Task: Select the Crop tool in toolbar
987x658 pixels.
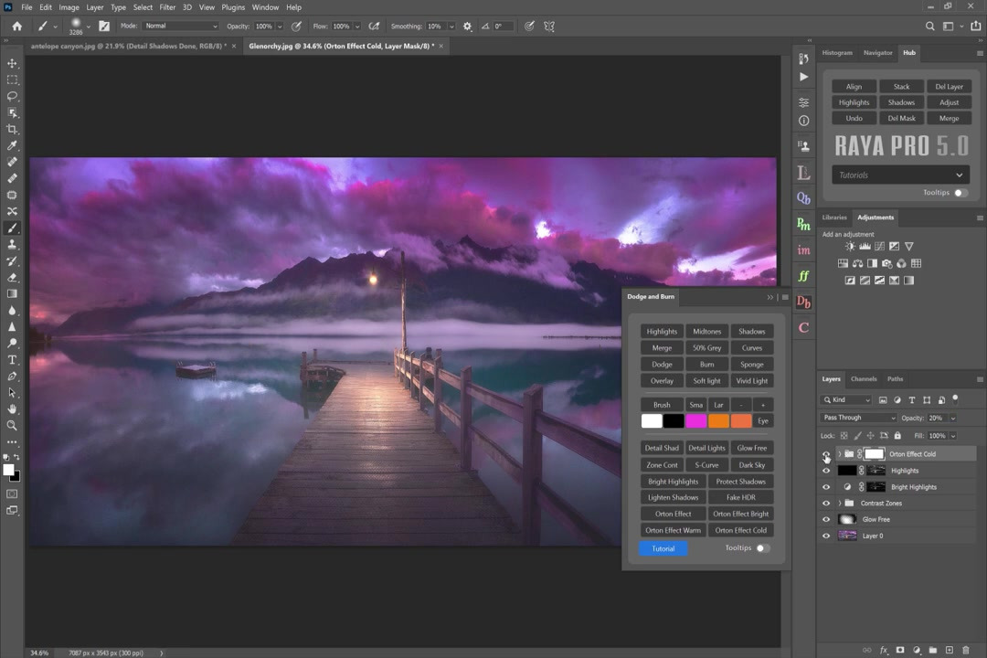Action: click(x=12, y=129)
